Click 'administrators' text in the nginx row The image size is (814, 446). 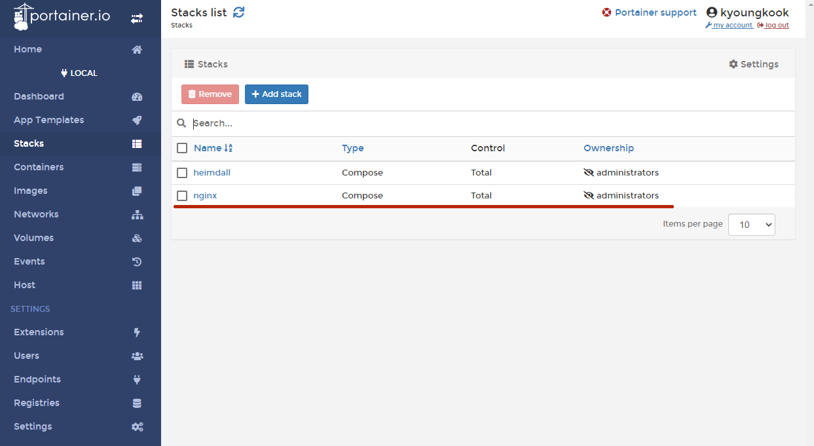coord(627,196)
